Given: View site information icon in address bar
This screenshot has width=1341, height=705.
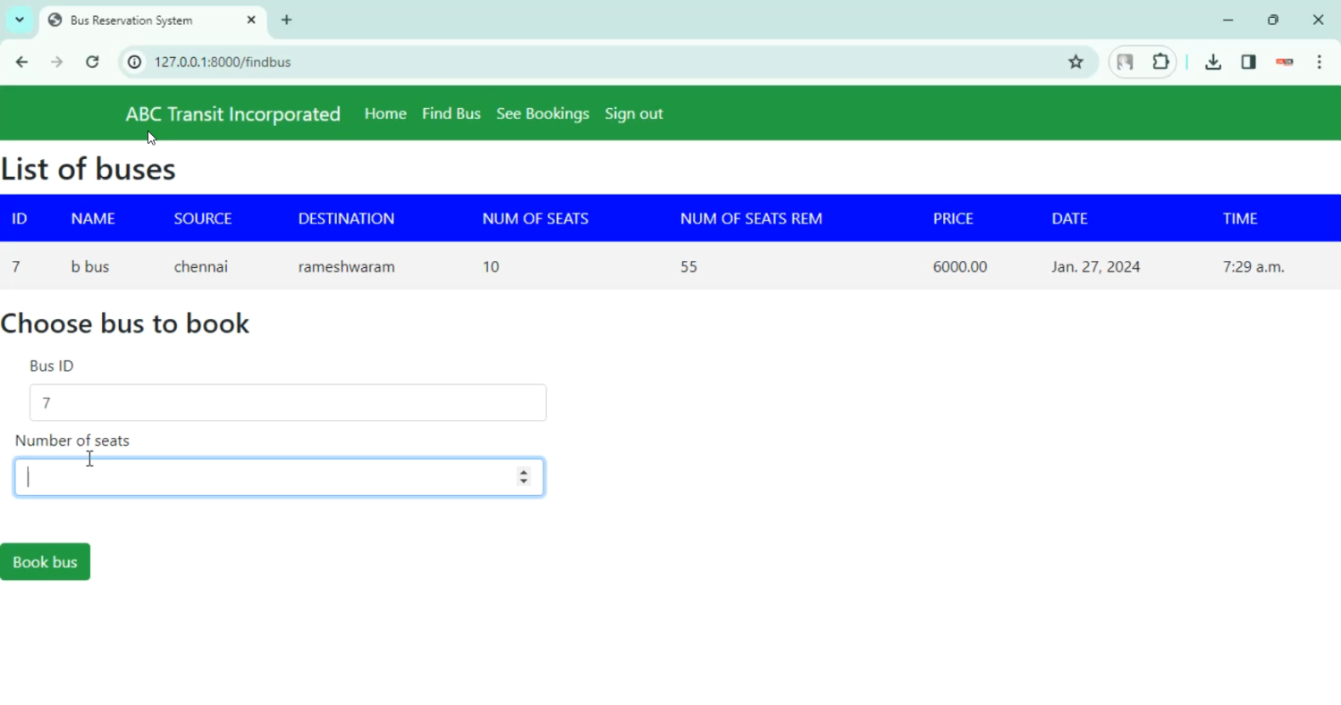Looking at the screenshot, I should coord(134,62).
